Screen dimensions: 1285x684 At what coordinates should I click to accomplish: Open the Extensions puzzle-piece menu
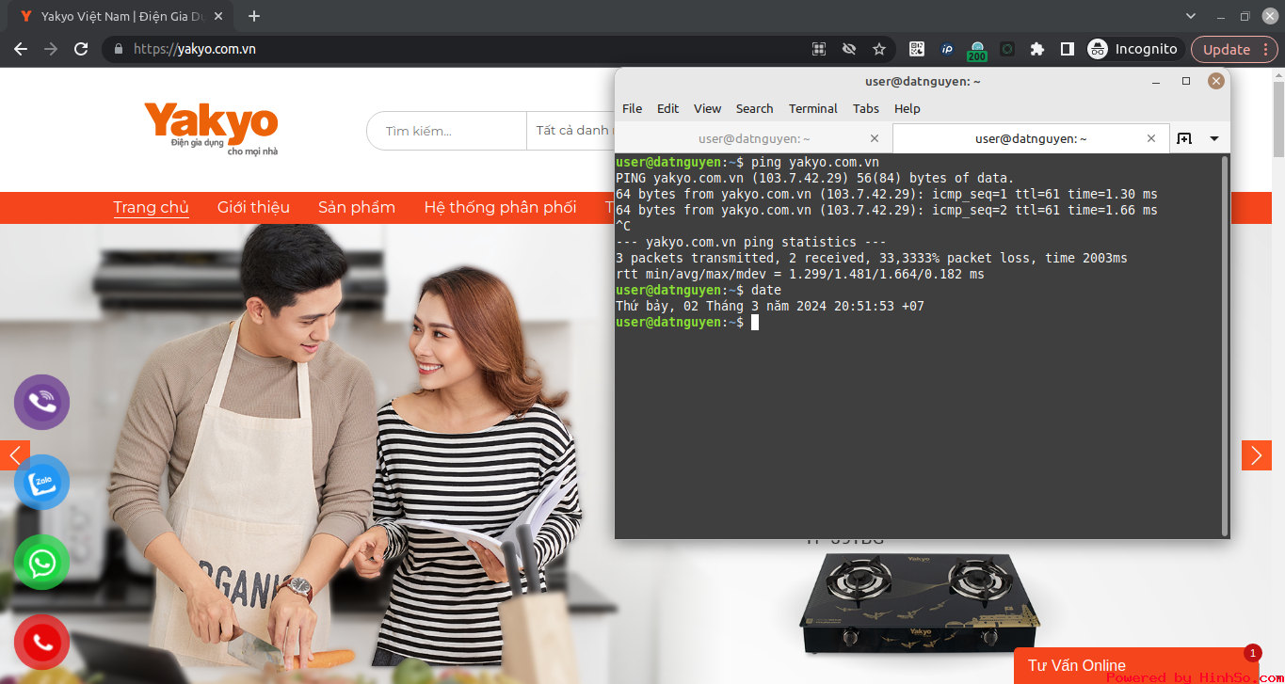point(1037,49)
